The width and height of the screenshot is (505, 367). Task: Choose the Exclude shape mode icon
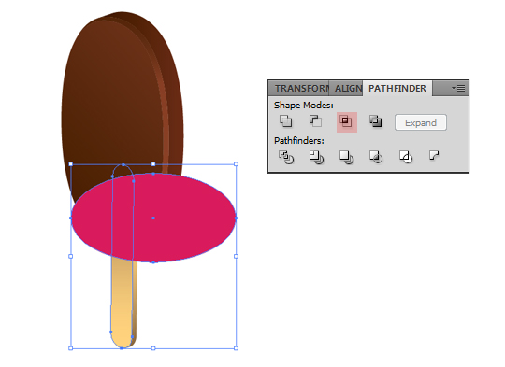[376, 121]
